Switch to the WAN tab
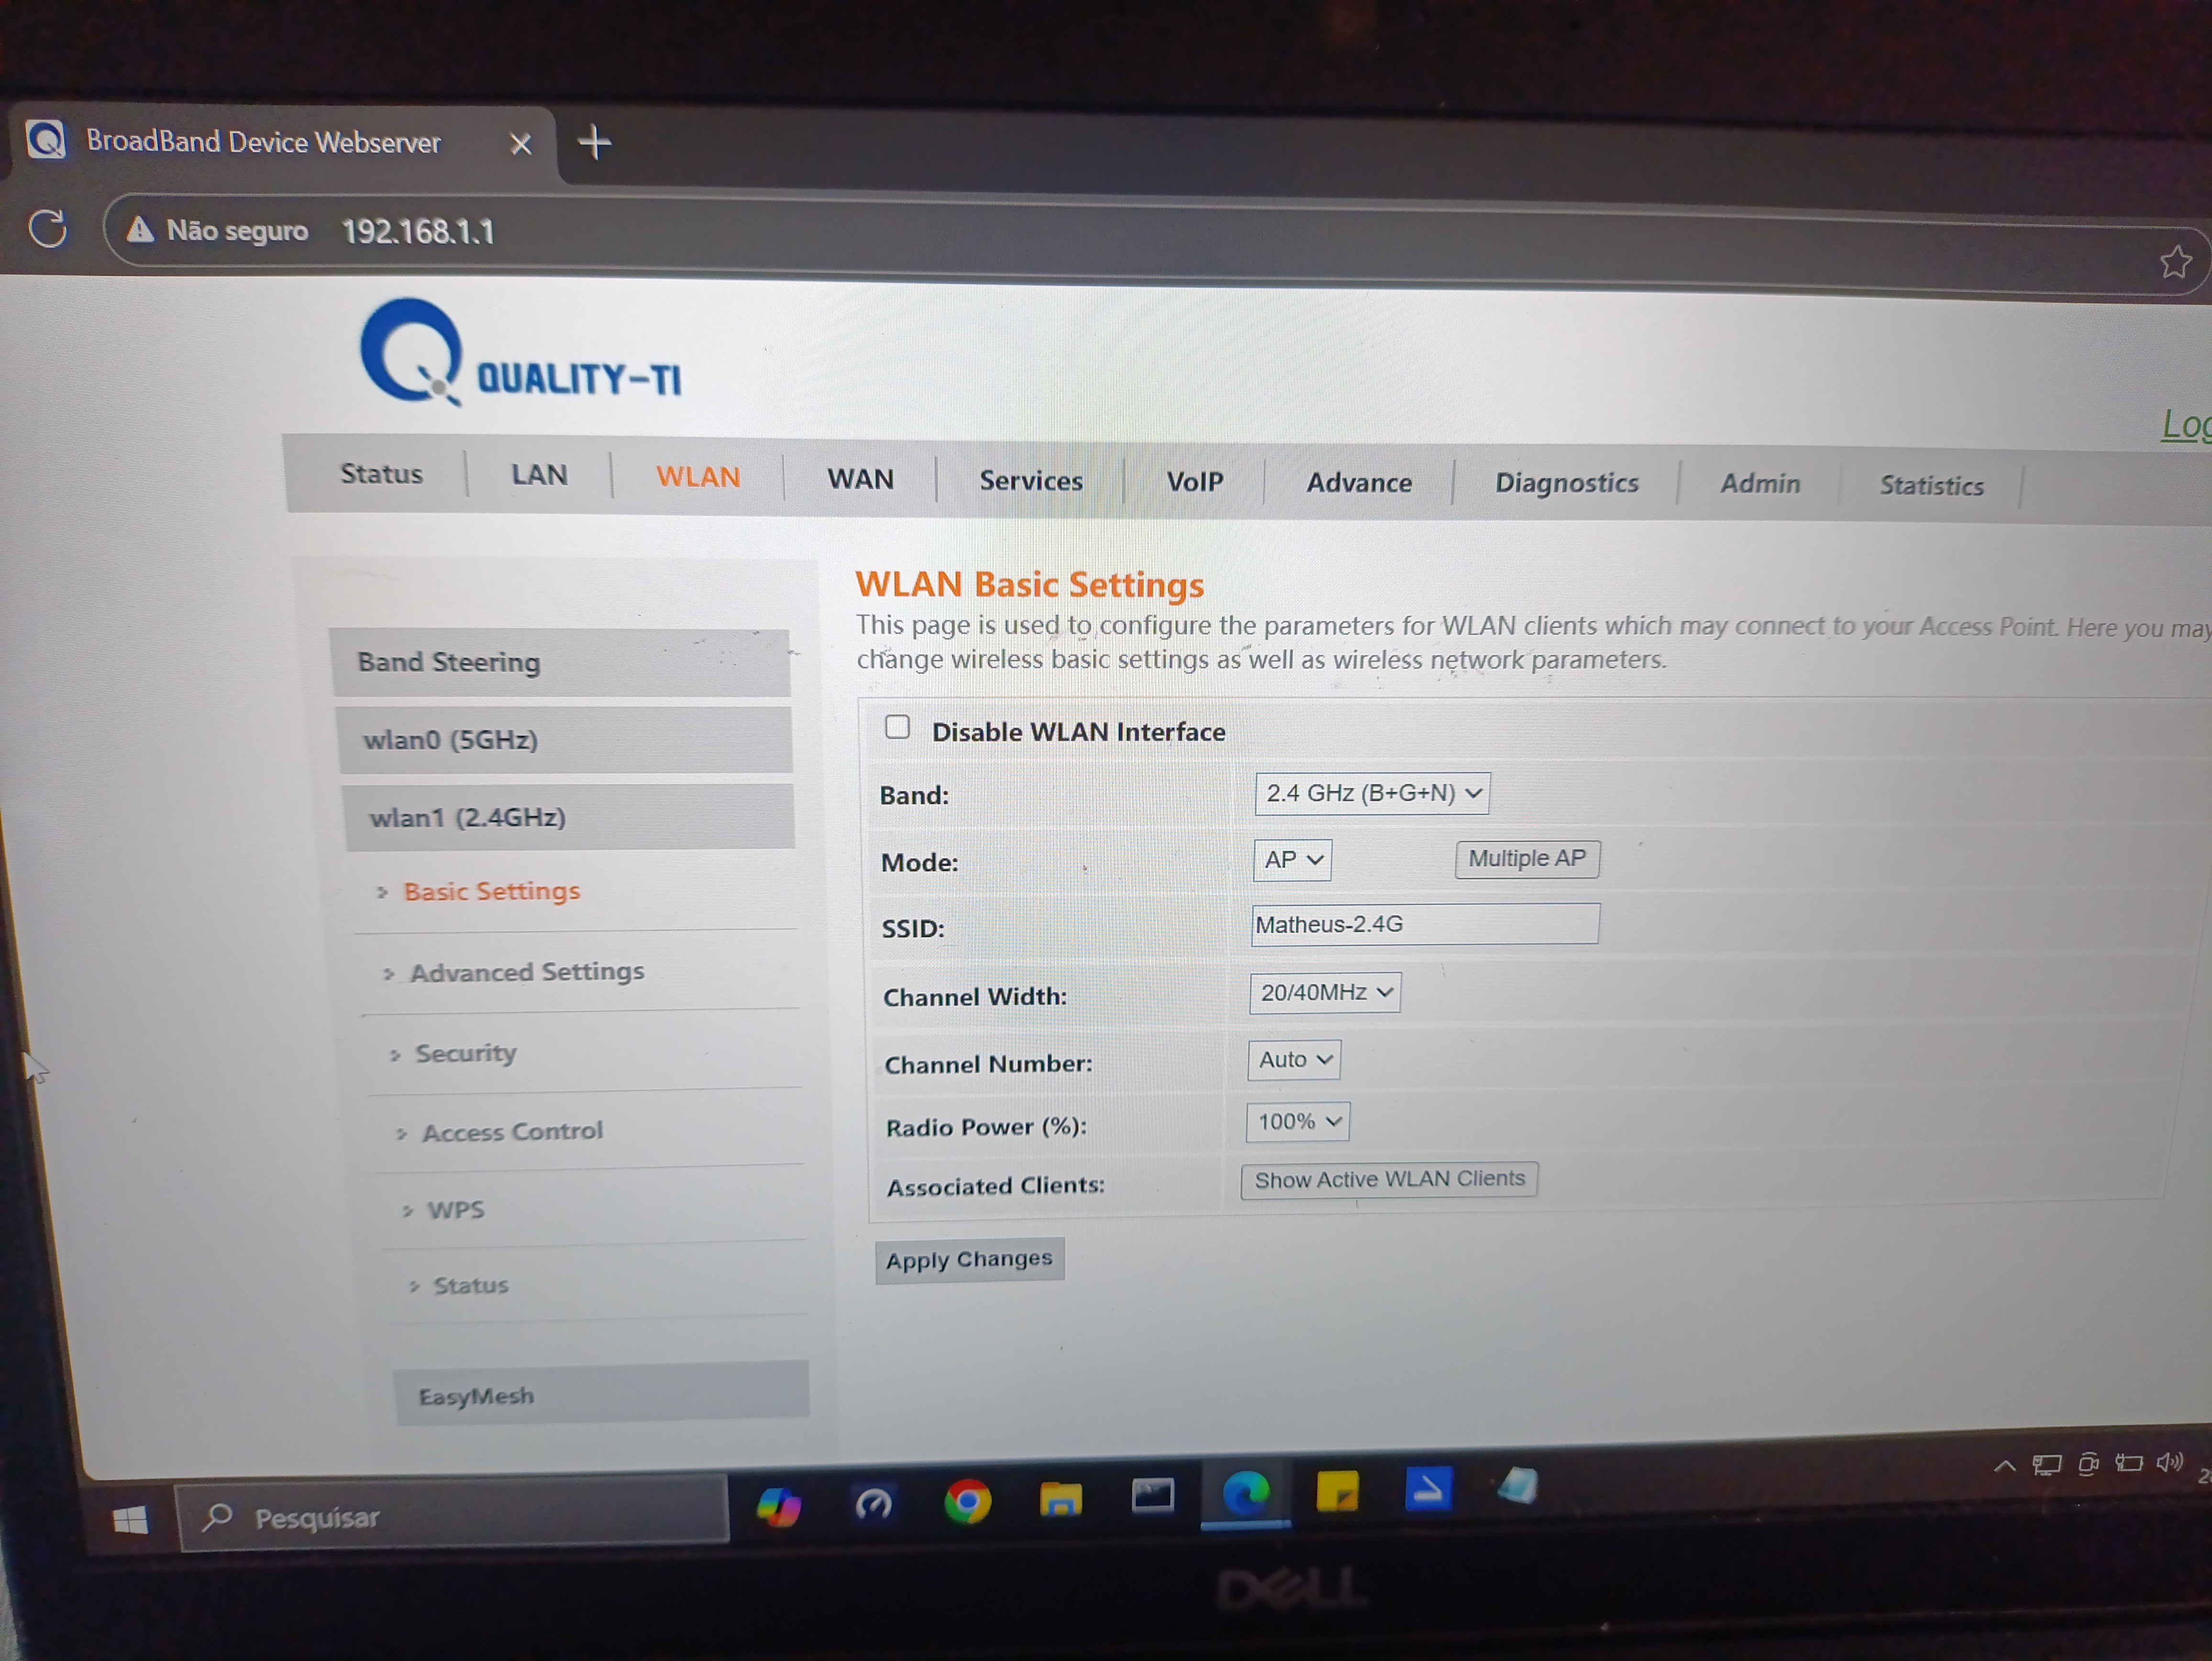The height and width of the screenshot is (1661, 2212). point(860,479)
